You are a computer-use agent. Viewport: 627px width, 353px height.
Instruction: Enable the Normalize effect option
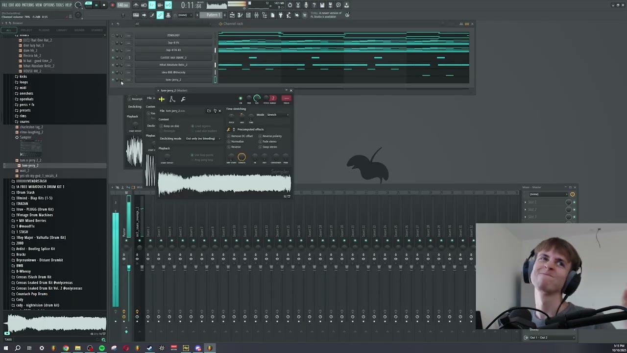[x=236, y=141]
